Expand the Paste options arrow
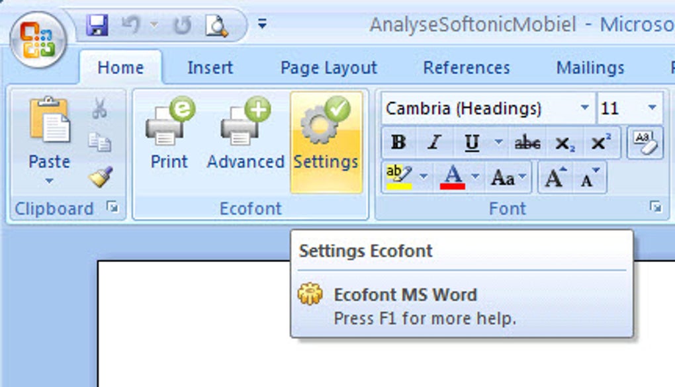The width and height of the screenshot is (675, 387). (49, 181)
